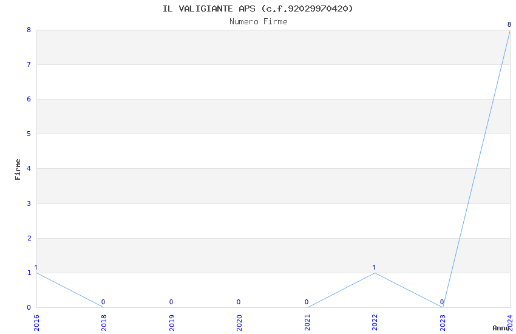Click the y-axis tick value 5
This screenshot has height=334, width=516.
tap(29, 134)
